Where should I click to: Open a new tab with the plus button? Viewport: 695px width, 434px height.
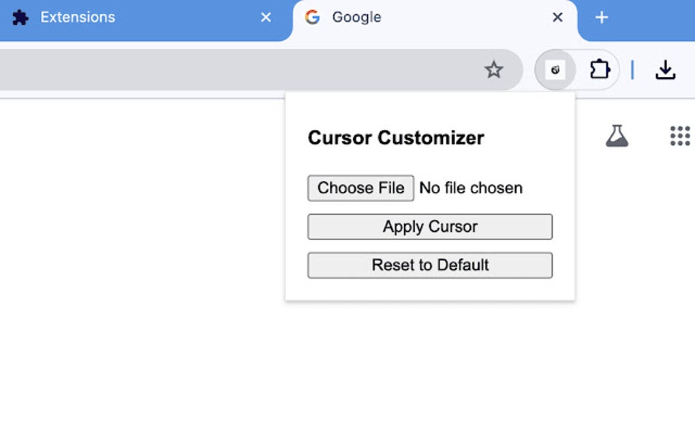(x=602, y=18)
